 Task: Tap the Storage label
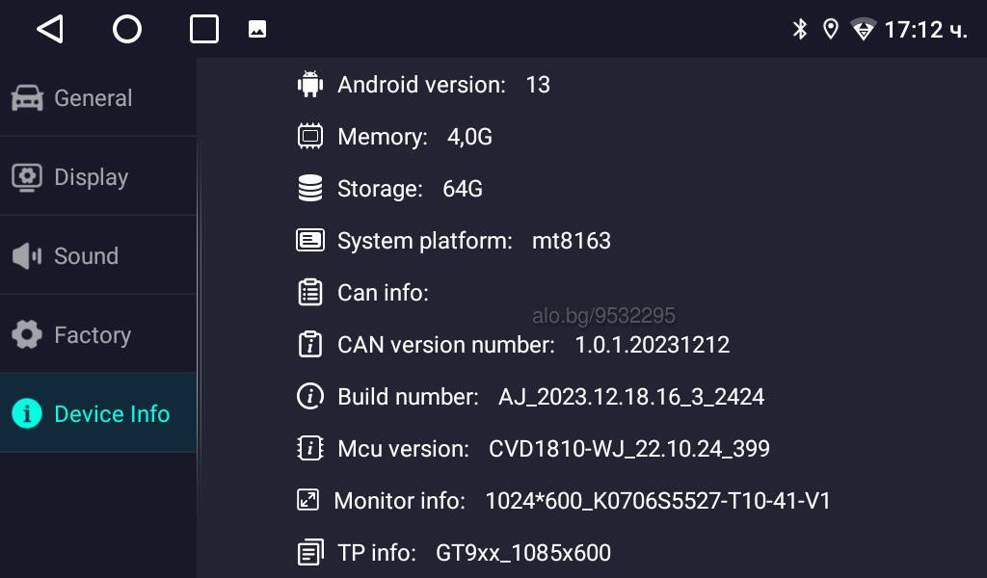tap(380, 190)
